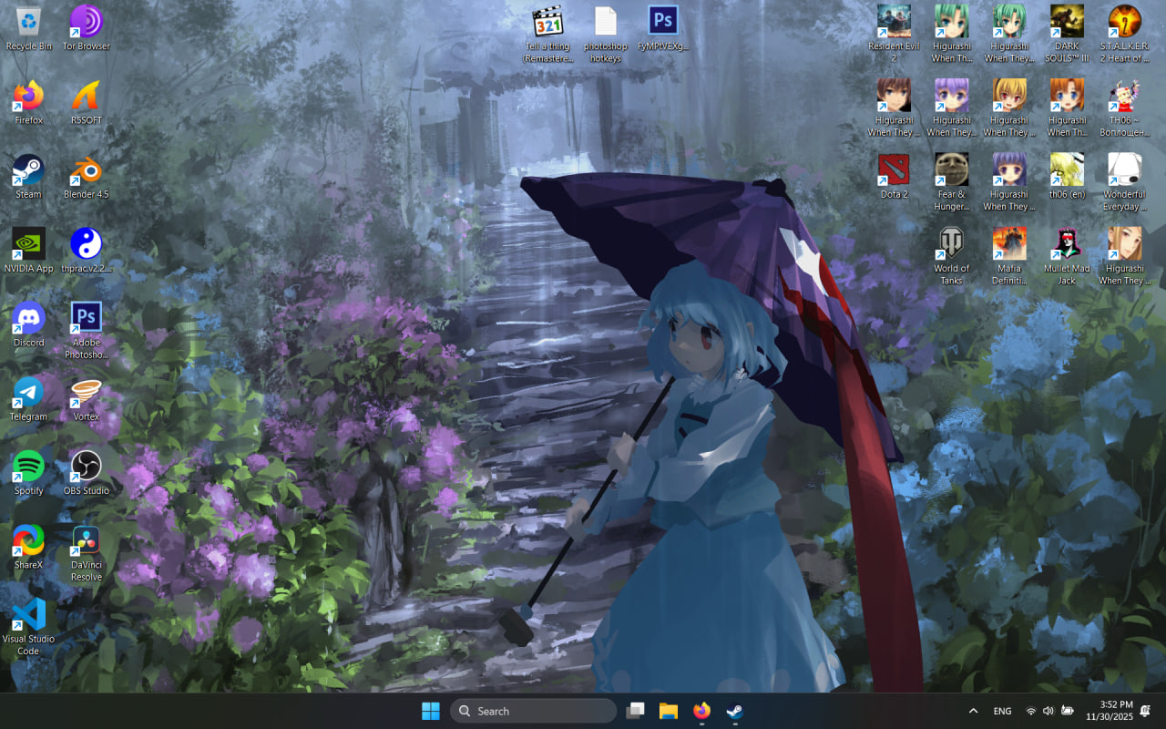This screenshot has height=729, width=1166.
Task: Select the Tor Browser desktop shortcut
Action: click(87, 28)
